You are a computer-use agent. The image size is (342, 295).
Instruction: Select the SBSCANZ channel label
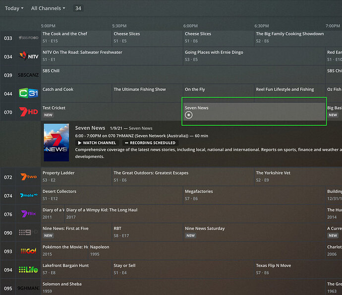point(28,75)
